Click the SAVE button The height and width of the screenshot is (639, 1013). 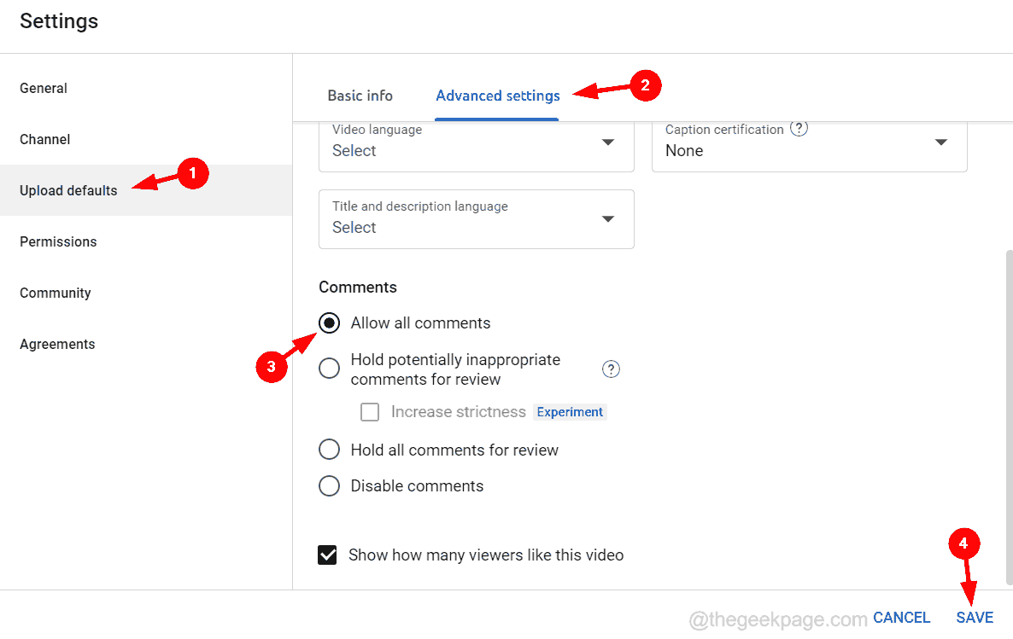pos(975,617)
